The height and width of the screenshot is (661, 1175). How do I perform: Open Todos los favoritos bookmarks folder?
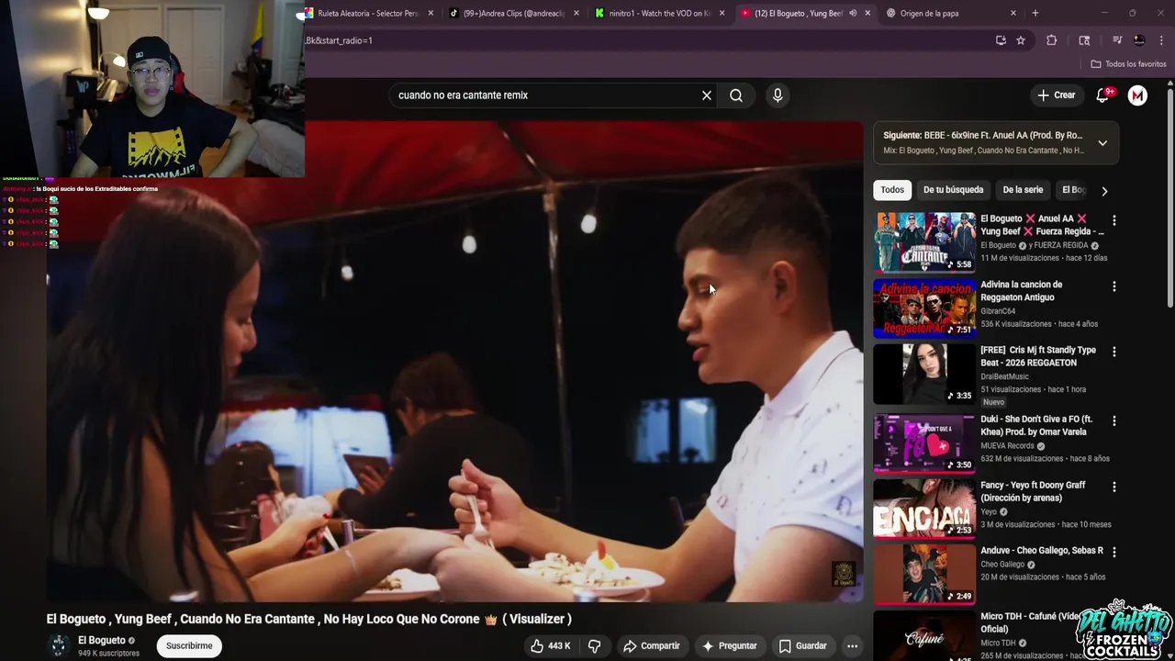point(1128,64)
